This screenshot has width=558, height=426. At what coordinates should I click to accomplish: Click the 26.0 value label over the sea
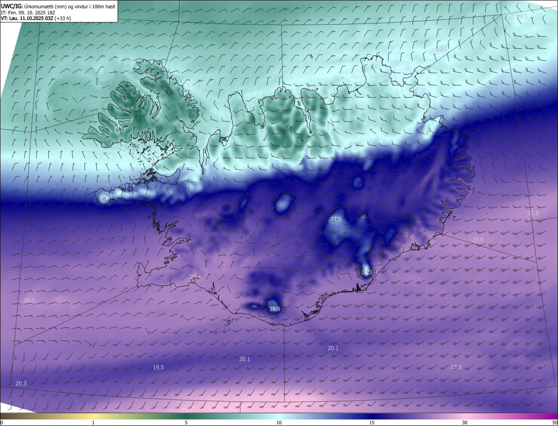29,301
